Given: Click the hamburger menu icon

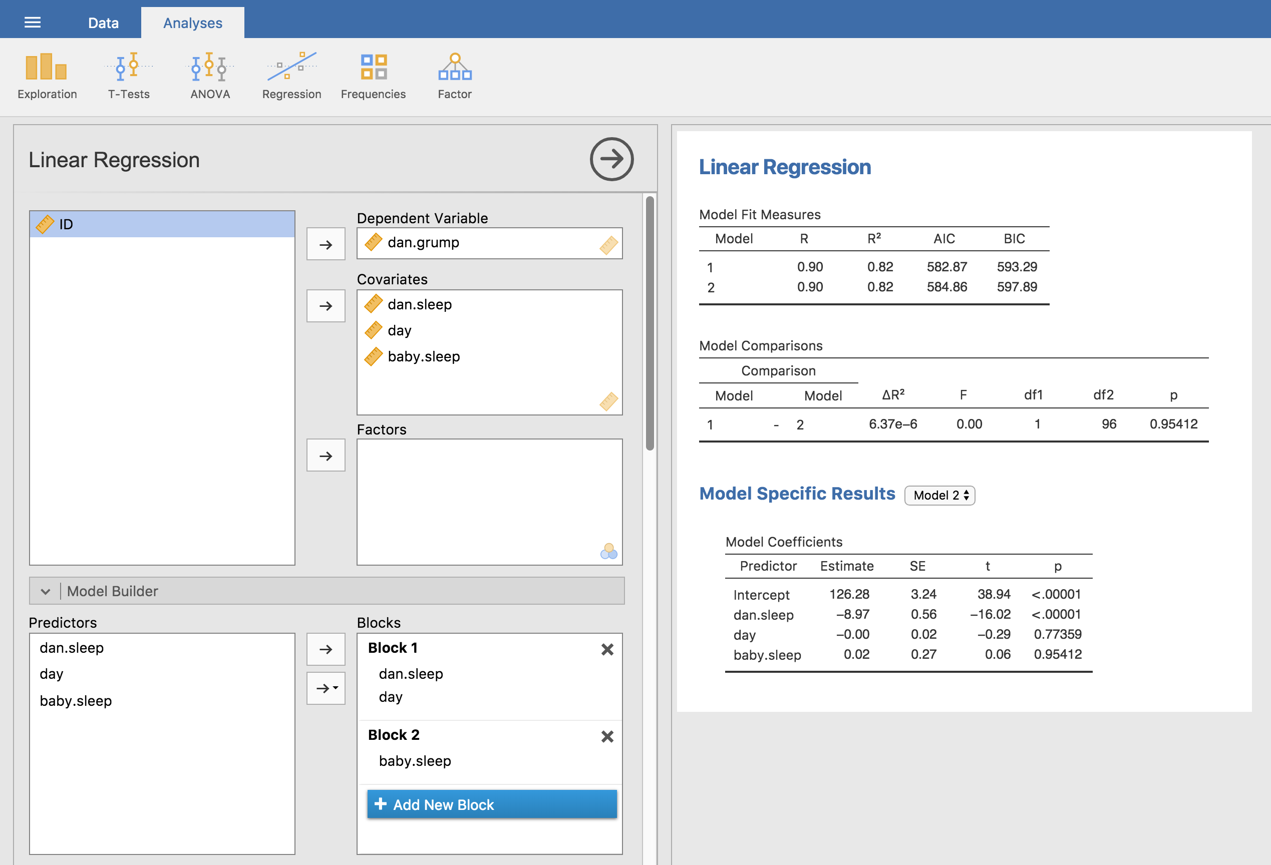Looking at the screenshot, I should 31,19.
